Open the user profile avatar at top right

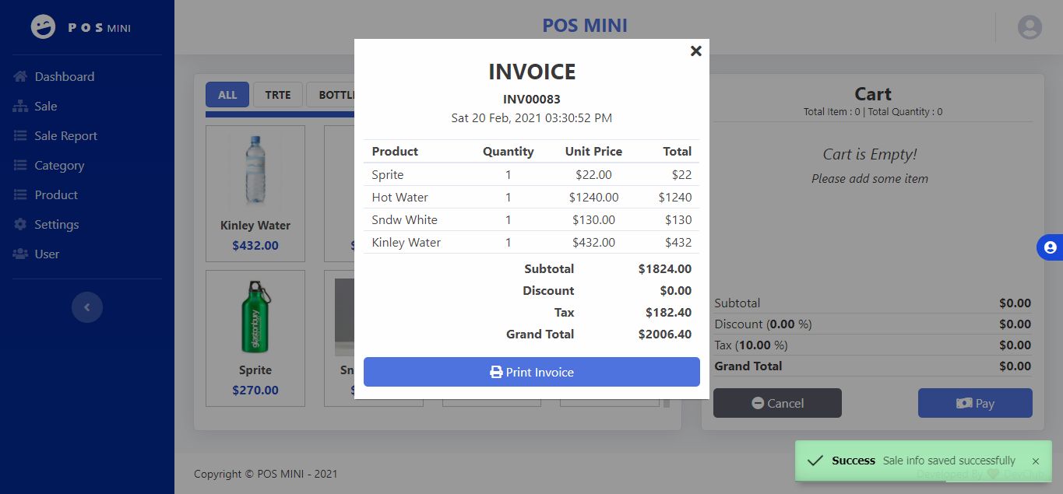tap(1030, 27)
